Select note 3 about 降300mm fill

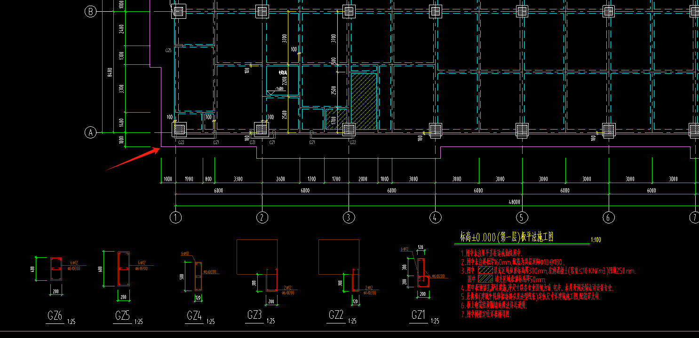click(x=548, y=271)
